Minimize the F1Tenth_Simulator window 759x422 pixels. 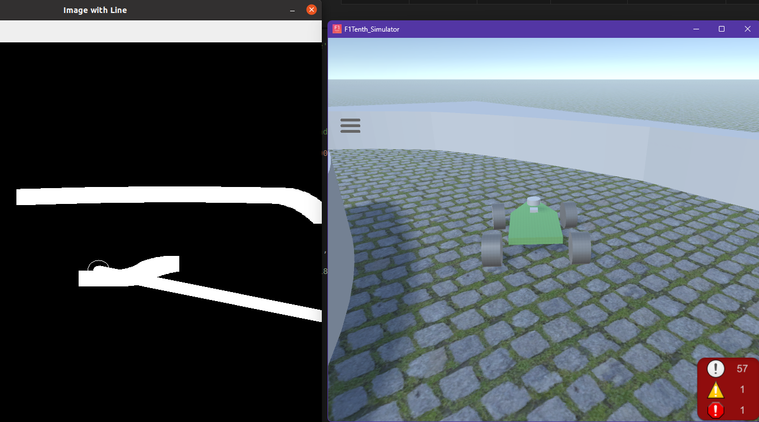pos(696,29)
